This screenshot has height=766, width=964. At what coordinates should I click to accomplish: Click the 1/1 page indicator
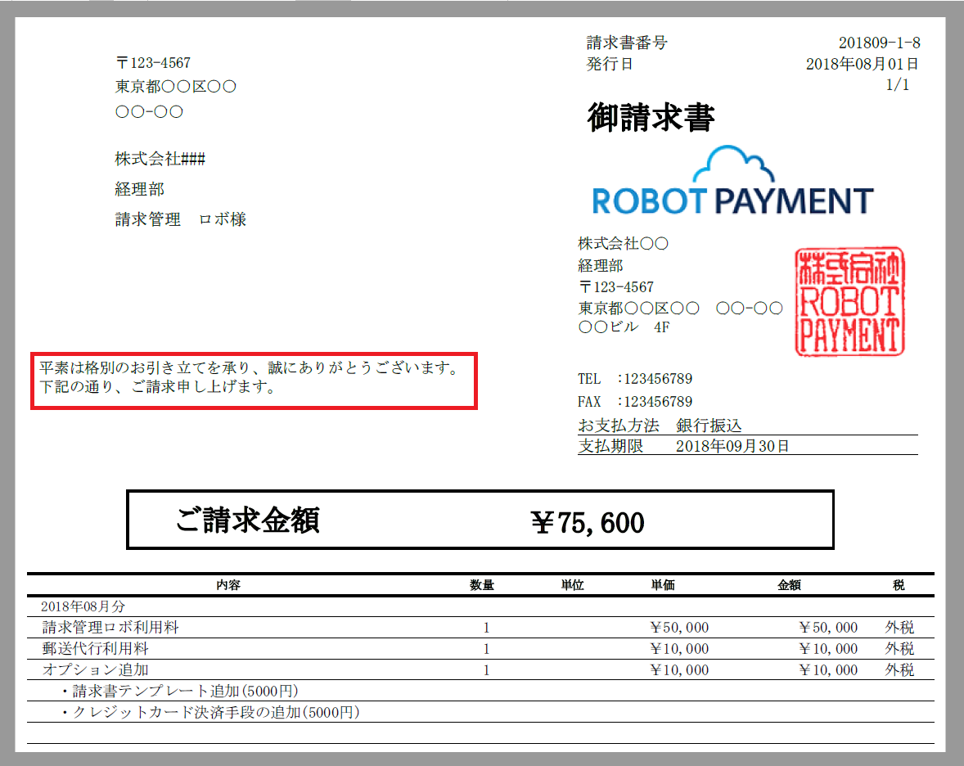(897, 84)
